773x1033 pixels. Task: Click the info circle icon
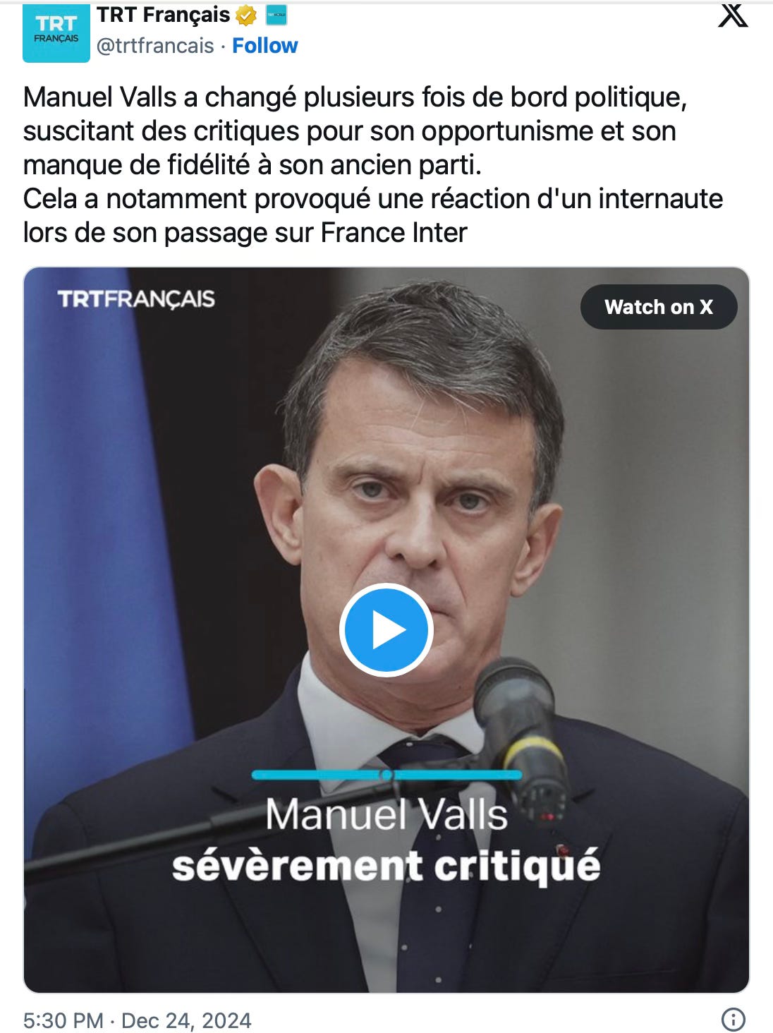(734, 1020)
